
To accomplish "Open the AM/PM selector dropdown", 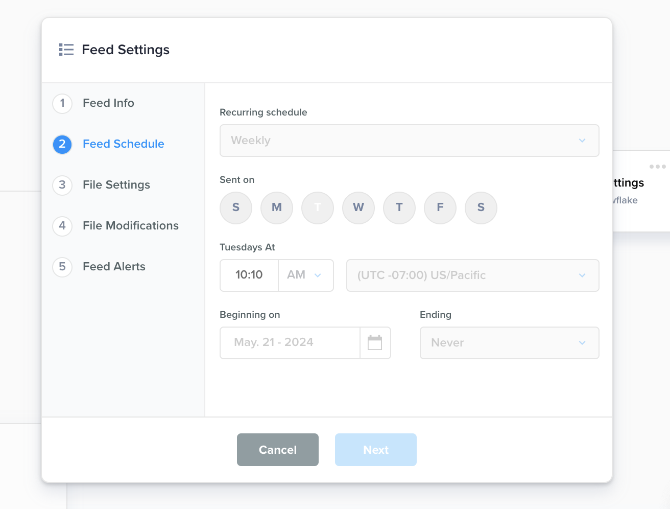I will click(x=305, y=275).
